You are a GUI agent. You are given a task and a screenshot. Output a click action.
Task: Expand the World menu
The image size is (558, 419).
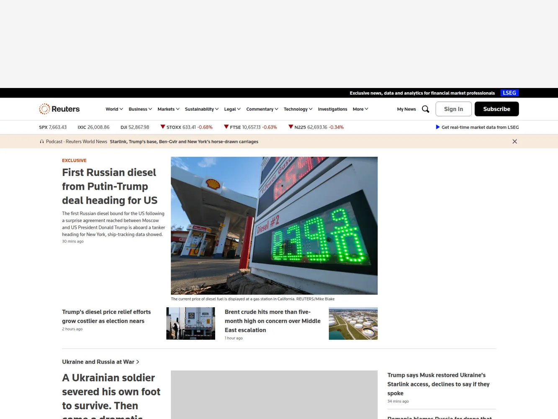114,109
